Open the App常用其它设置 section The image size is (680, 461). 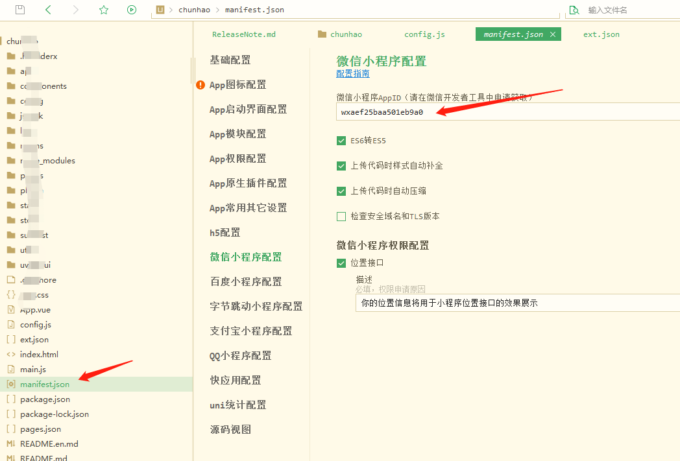248,208
